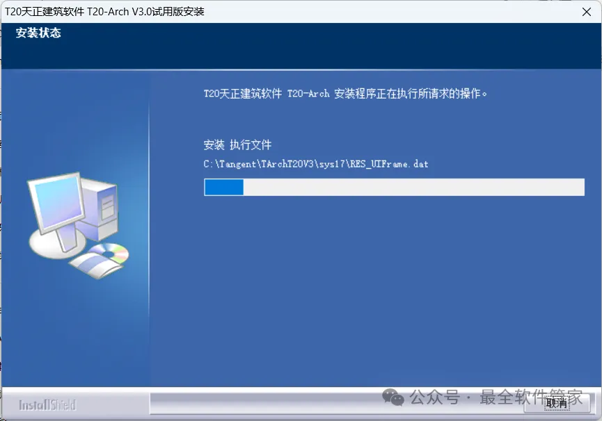Close the T20-Arch installer window
This screenshot has height=421, width=602.
586,12
